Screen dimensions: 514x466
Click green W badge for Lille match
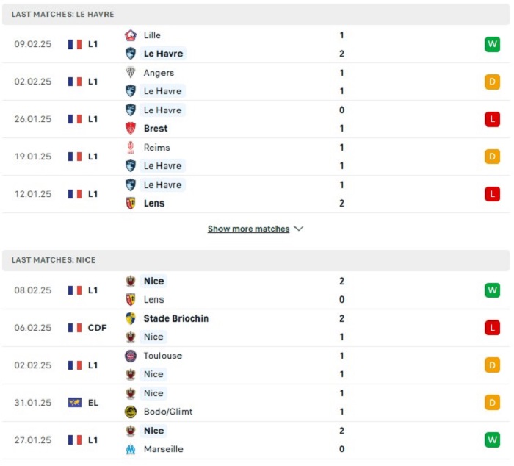492,44
